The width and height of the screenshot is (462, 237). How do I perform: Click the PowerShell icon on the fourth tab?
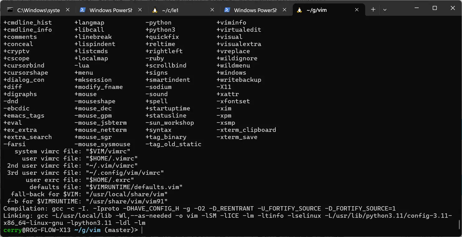pyautogui.click(x=227, y=10)
